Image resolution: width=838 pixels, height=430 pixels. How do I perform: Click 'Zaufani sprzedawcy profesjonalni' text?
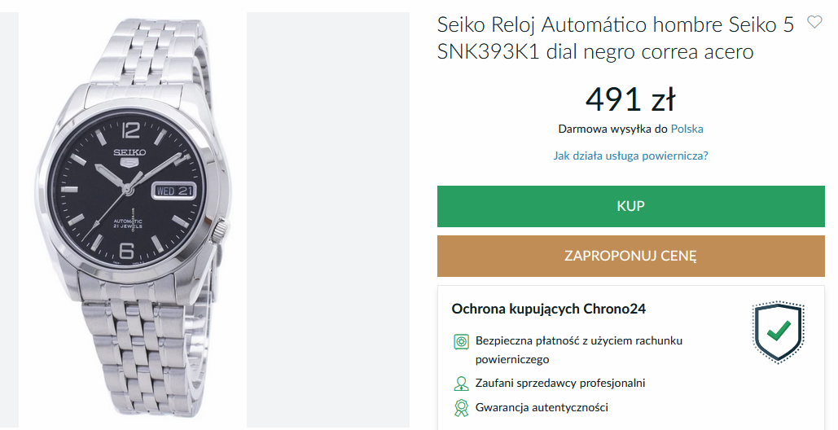click(560, 383)
